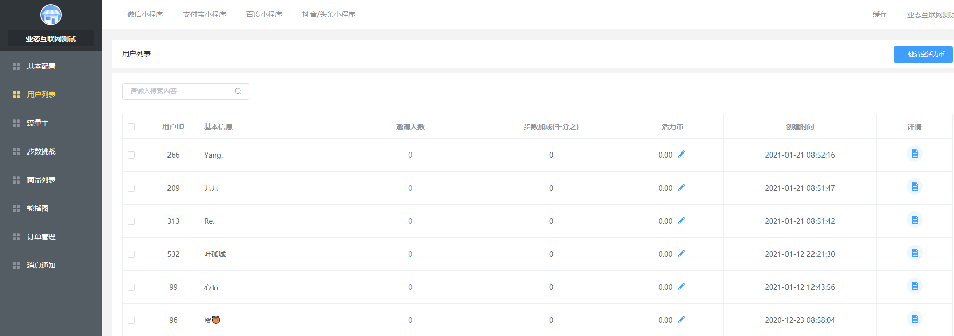Click the 步数加成(千分之) column header

pos(551,127)
